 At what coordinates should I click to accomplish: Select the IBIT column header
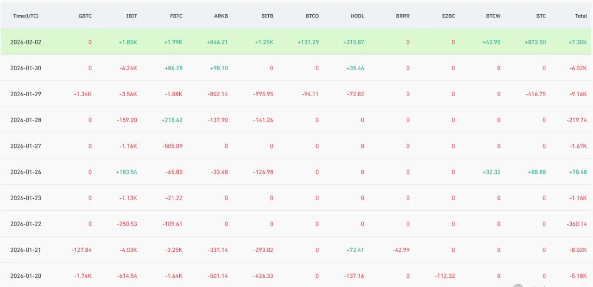(x=131, y=16)
